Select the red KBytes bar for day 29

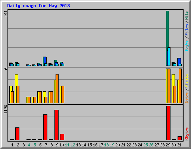[x=168, y=123]
